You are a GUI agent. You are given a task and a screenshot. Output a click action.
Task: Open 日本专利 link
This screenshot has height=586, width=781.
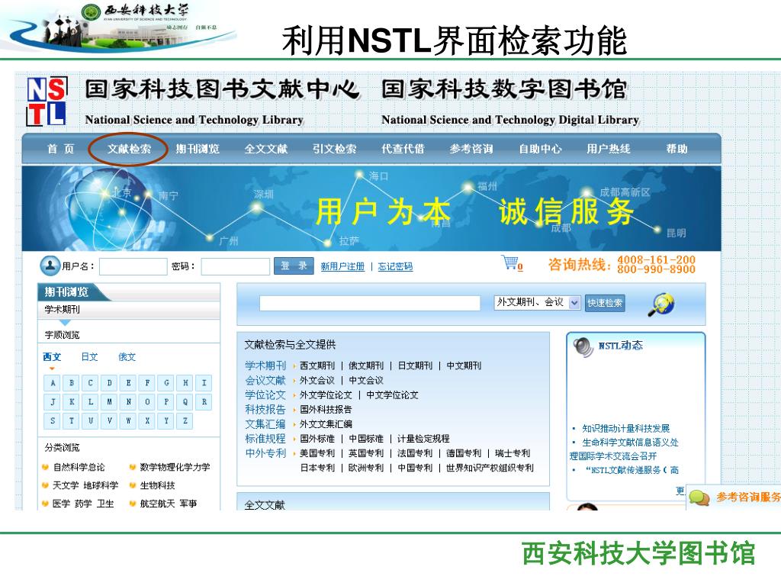point(317,468)
